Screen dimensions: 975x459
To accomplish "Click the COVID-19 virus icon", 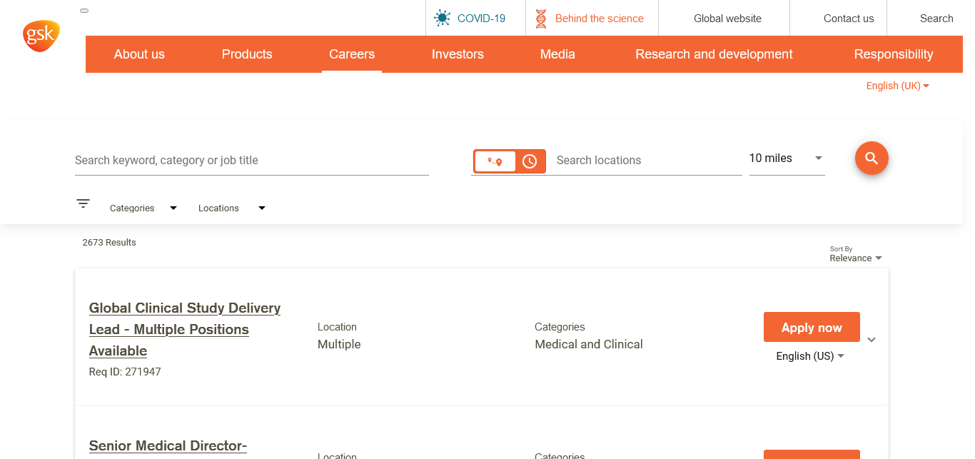I will tap(443, 19).
